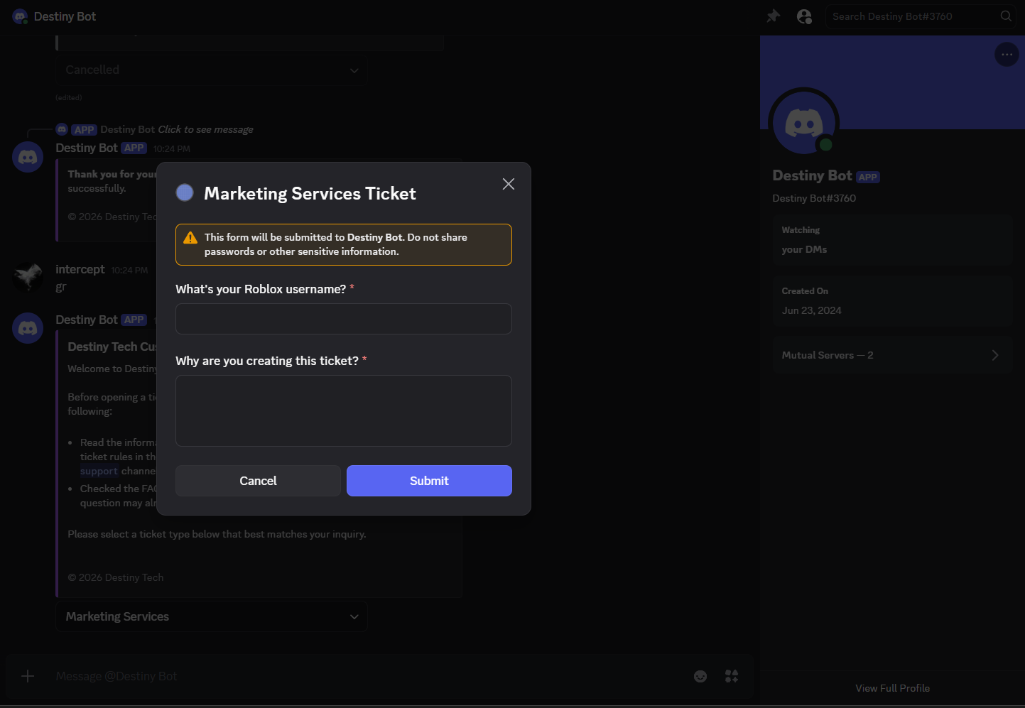Click the green online status indicator
Viewport: 1025px width, 708px height.
point(825,145)
